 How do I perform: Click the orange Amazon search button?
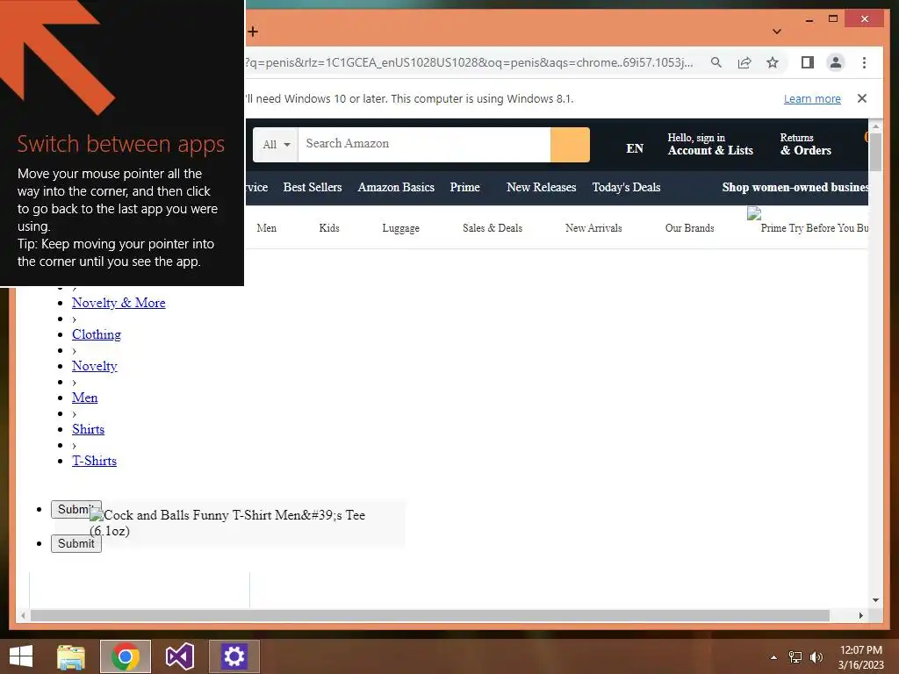570,145
